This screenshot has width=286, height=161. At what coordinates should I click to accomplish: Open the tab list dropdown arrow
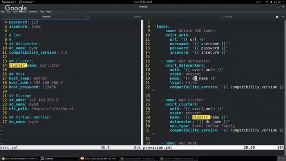(283, 17)
